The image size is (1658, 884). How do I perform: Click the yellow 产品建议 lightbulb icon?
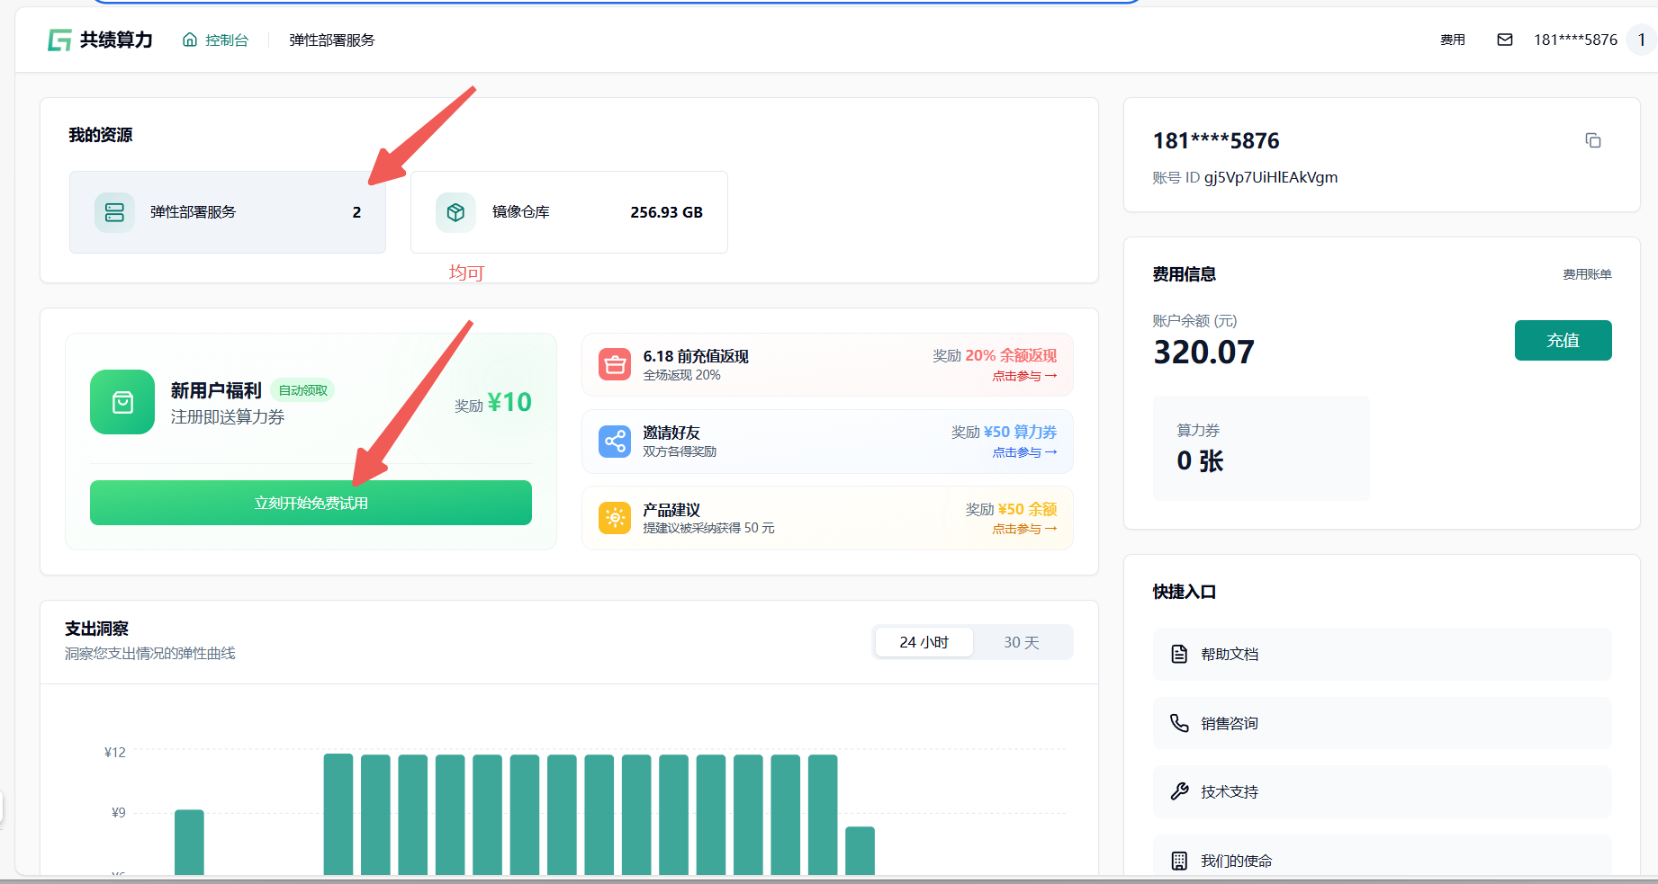[x=615, y=518]
